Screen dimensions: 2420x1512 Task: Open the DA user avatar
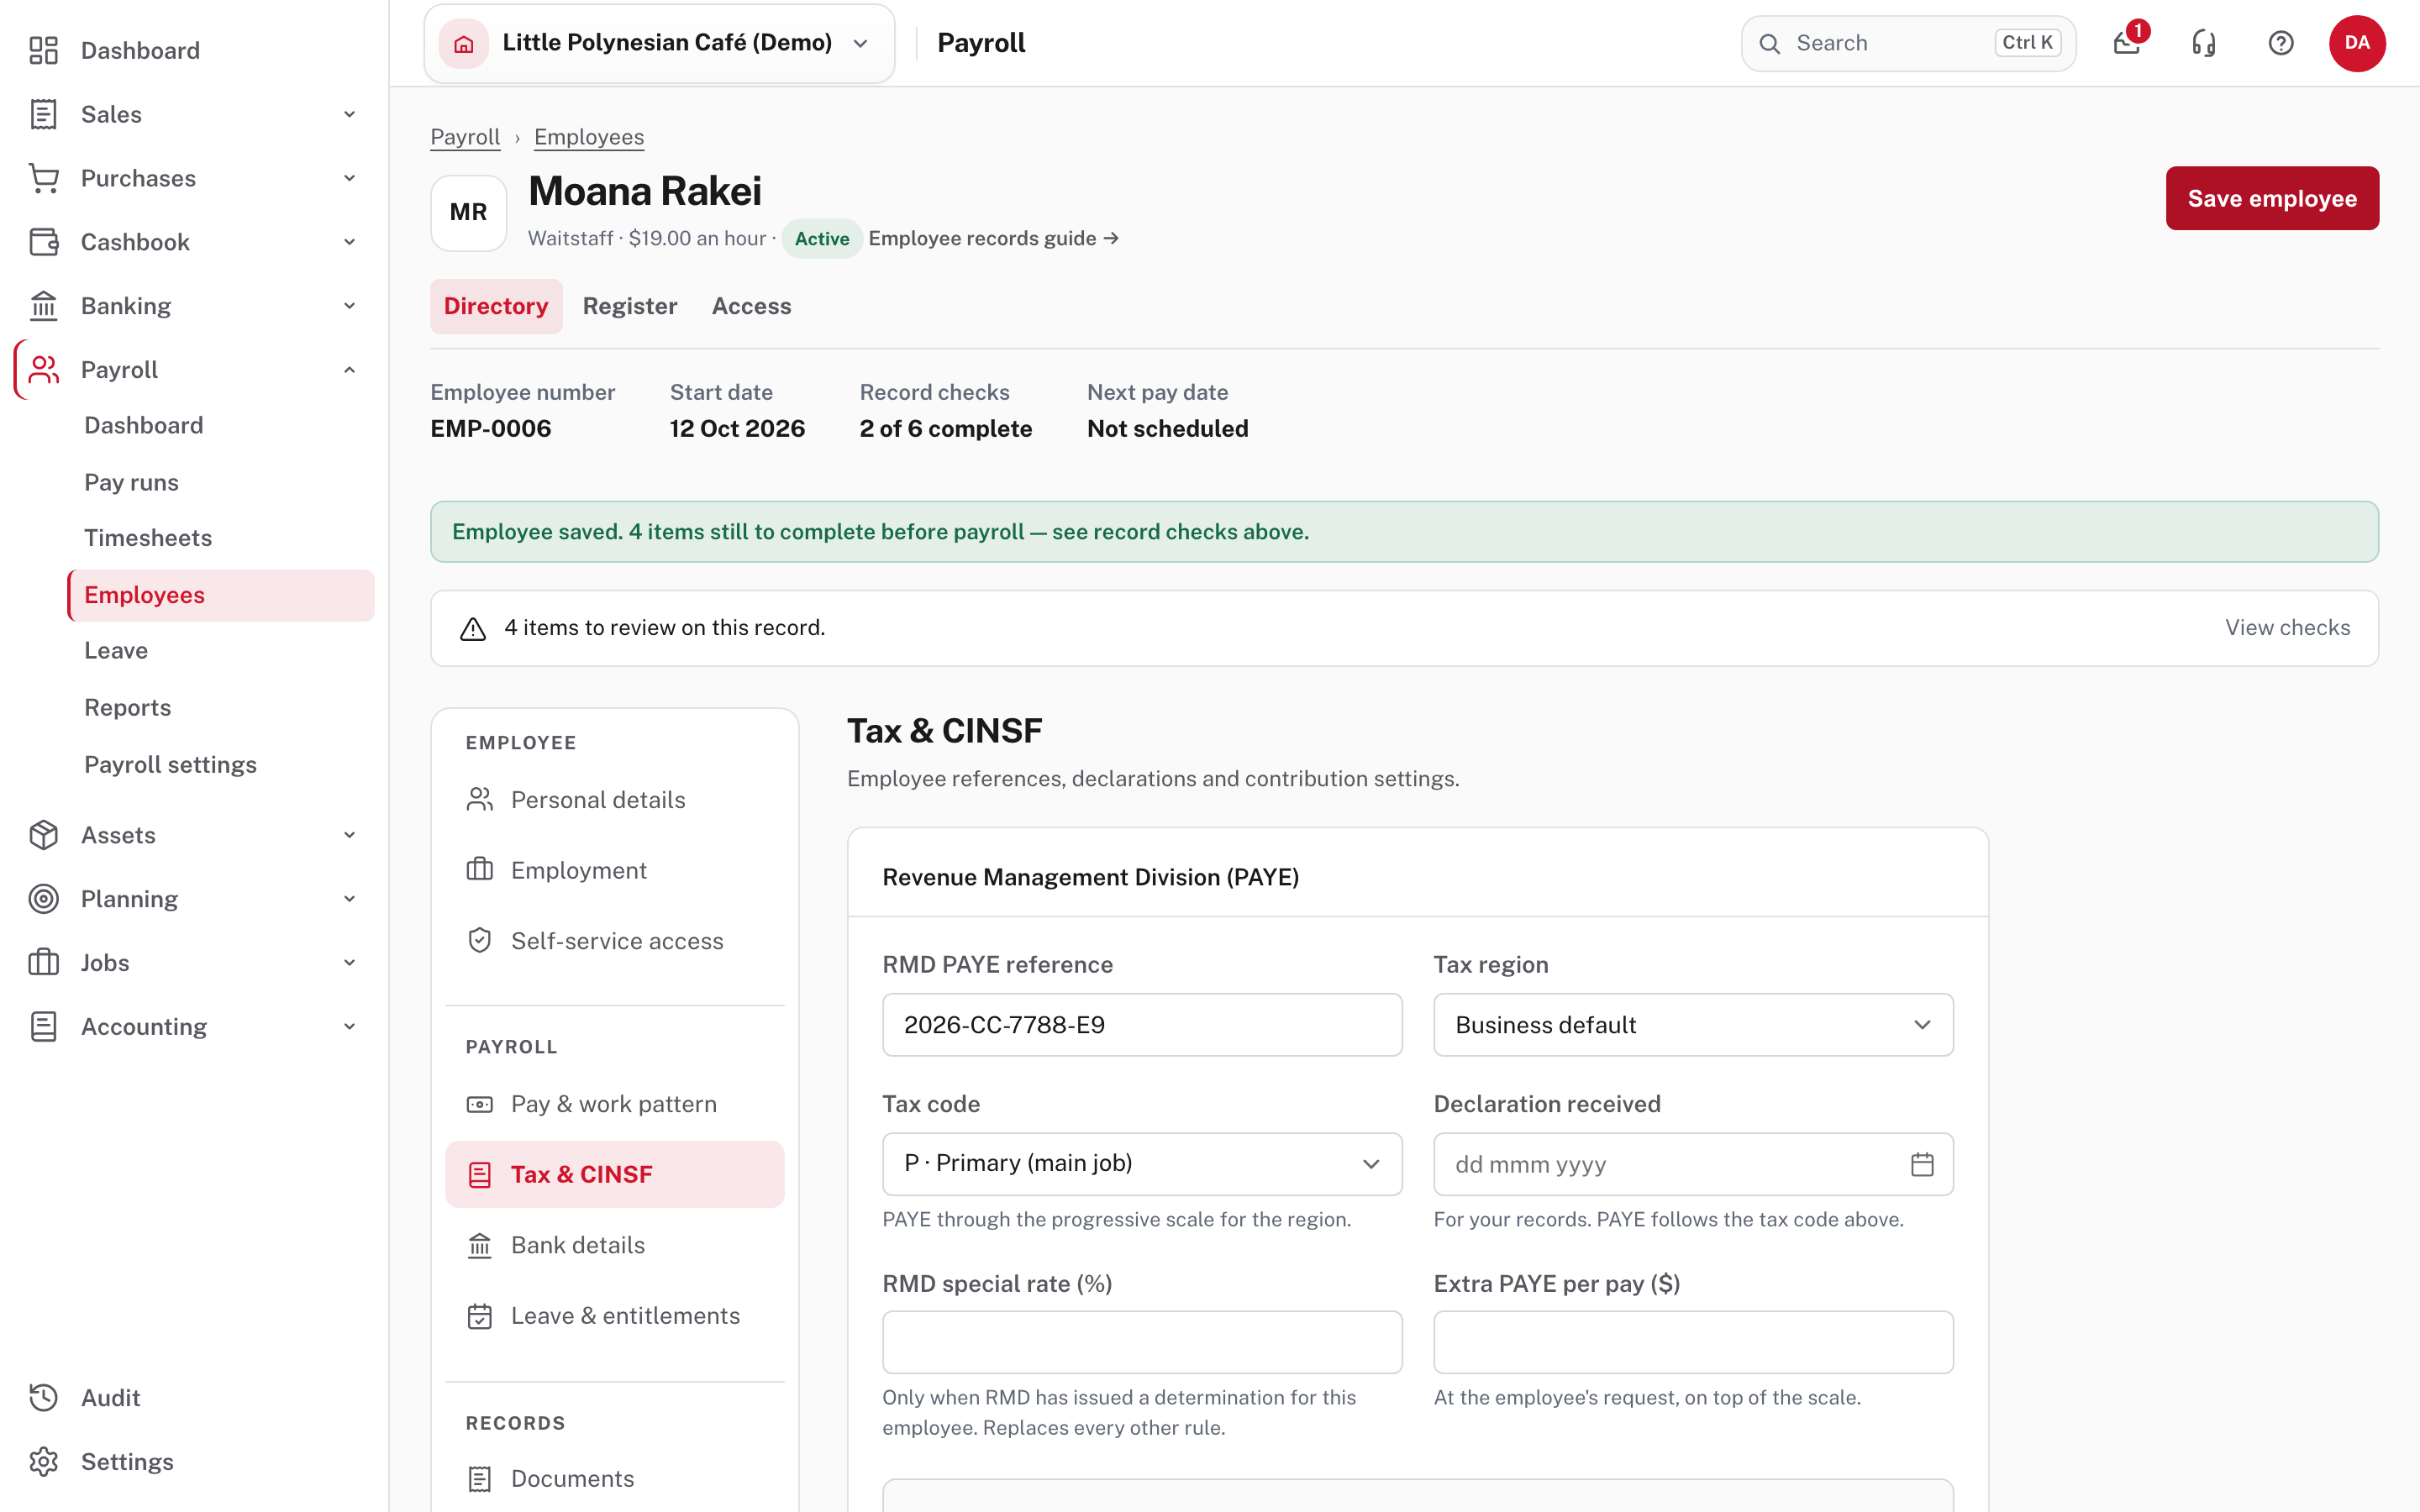[2357, 43]
